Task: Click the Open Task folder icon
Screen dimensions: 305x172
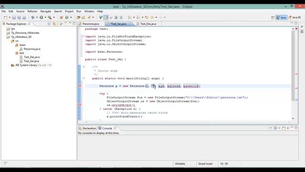Action: click(84, 18)
